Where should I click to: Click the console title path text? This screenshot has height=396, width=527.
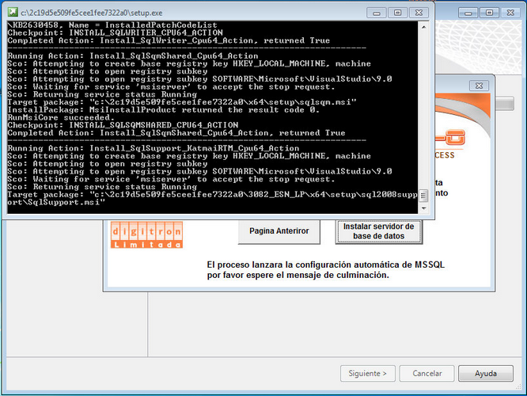(x=92, y=13)
